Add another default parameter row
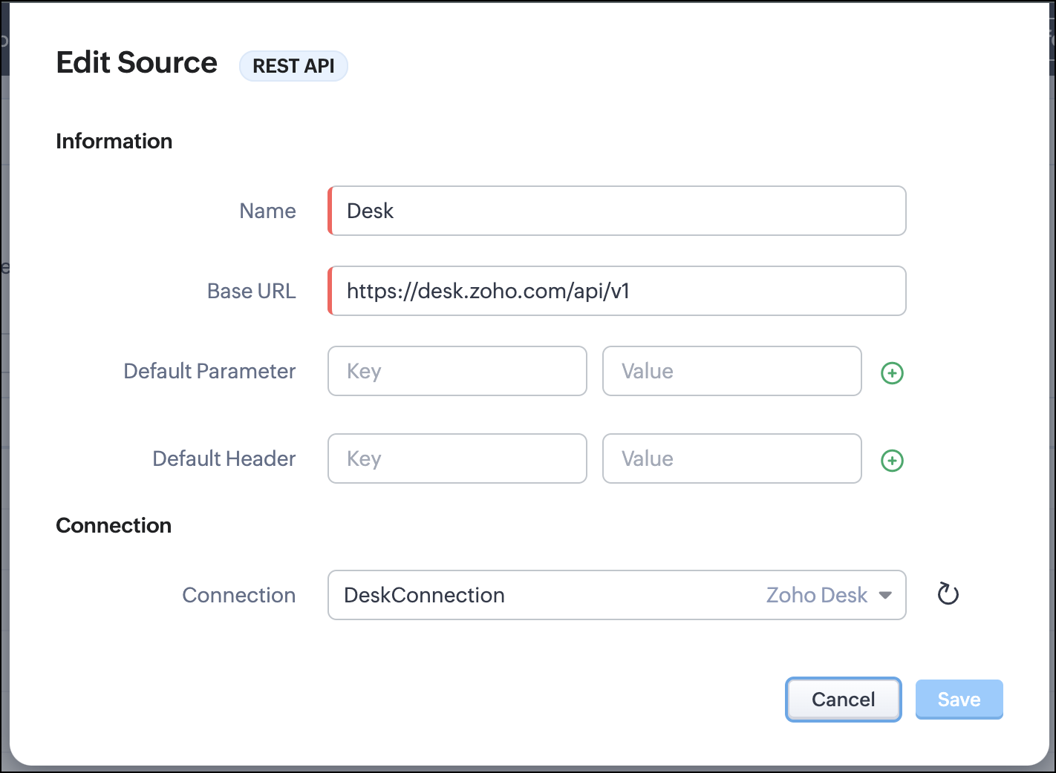1056x773 pixels. pyautogui.click(x=892, y=372)
